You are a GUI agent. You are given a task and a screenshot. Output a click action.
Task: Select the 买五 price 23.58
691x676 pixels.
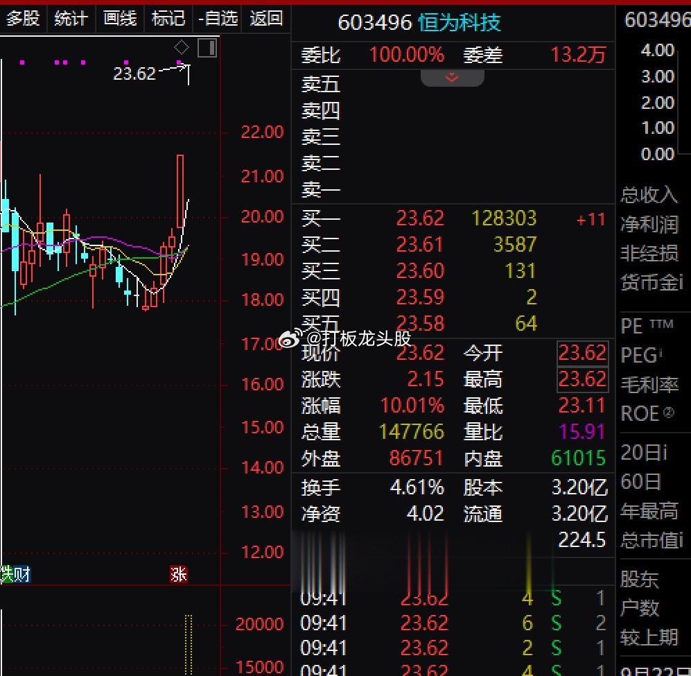coord(419,323)
